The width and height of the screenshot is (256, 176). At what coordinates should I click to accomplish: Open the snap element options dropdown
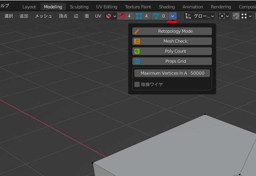pos(246,16)
